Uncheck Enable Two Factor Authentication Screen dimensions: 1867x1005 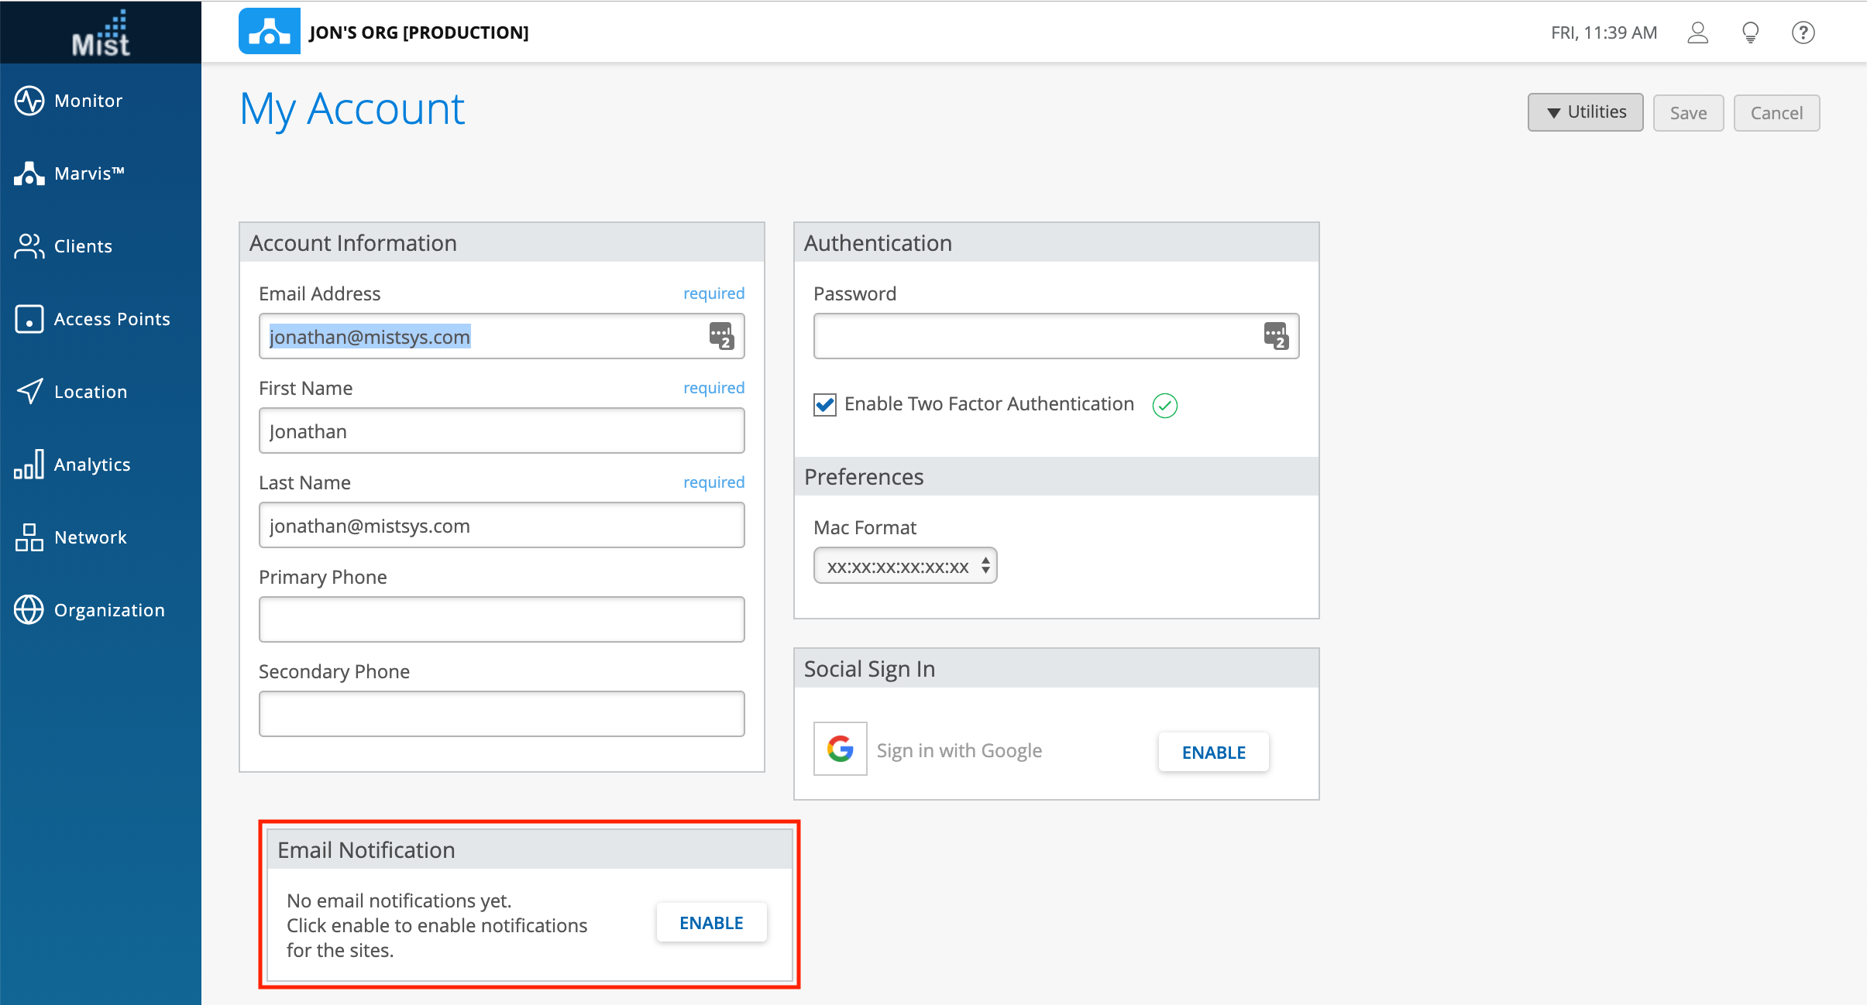[825, 405]
